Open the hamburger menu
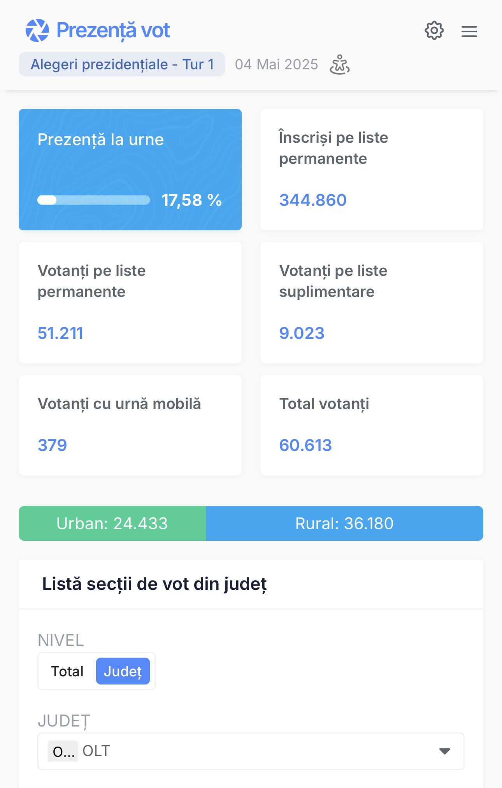 (x=469, y=31)
